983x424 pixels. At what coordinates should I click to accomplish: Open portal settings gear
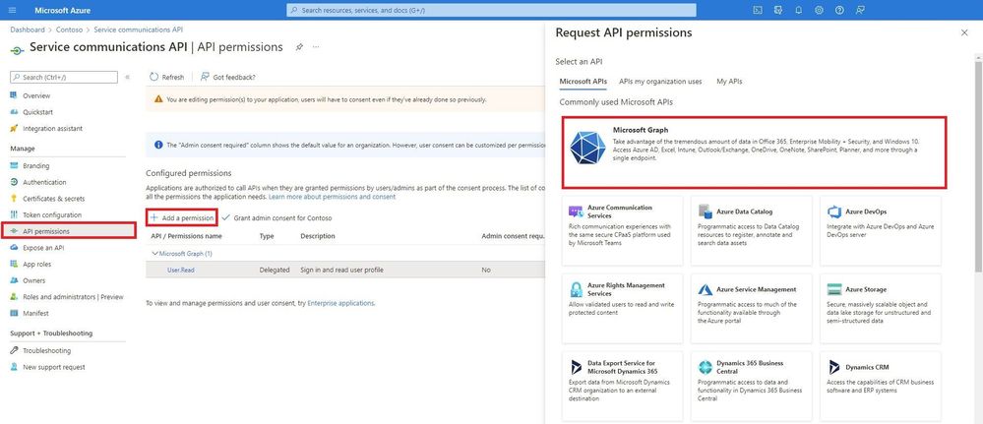[x=819, y=10]
